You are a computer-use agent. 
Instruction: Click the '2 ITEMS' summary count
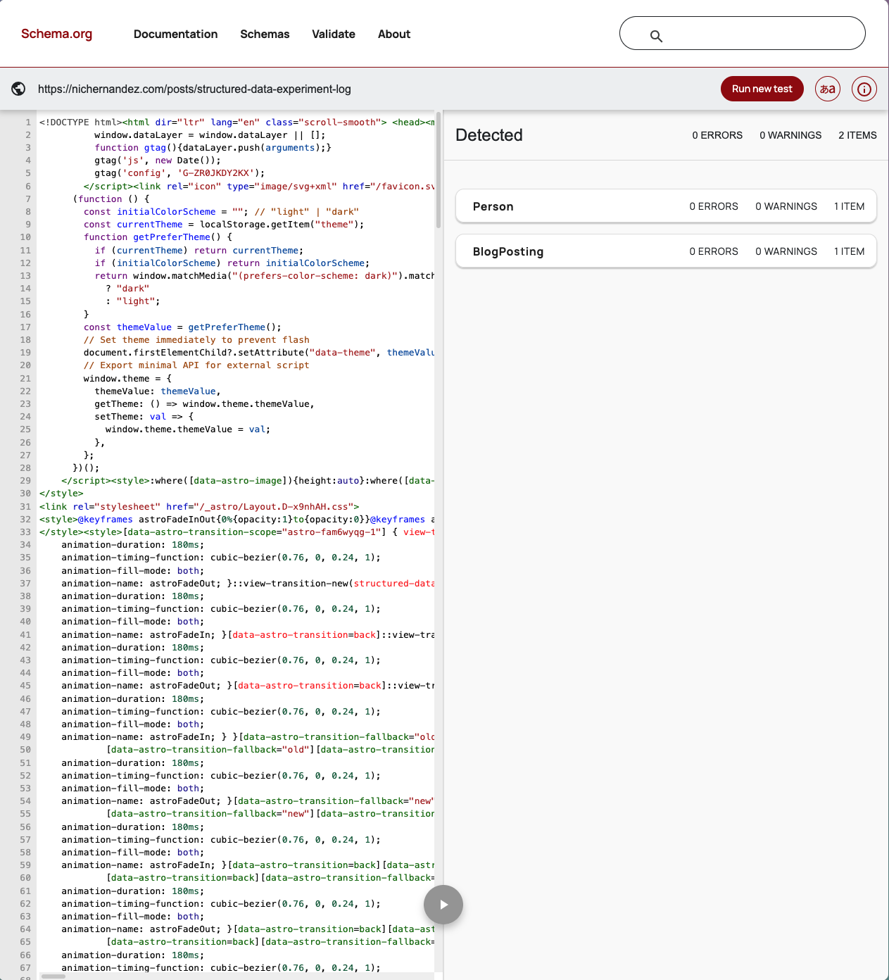(x=857, y=135)
